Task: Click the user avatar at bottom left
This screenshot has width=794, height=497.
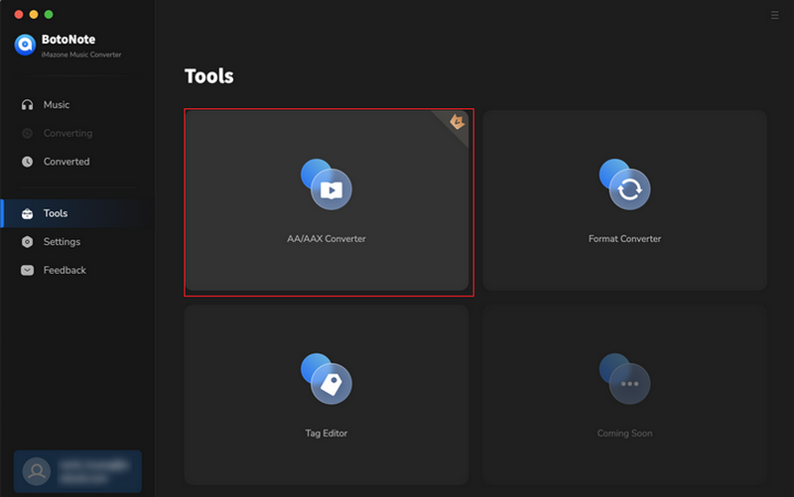Action: (x=37, y=471)
